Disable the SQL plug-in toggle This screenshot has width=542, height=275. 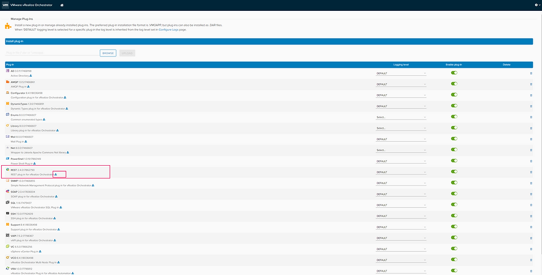pos(454,205)
